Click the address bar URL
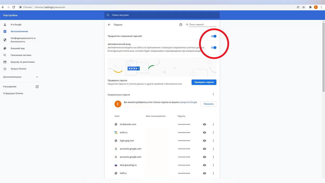Screen dimensions: 325x183 (x=50, y=7)
